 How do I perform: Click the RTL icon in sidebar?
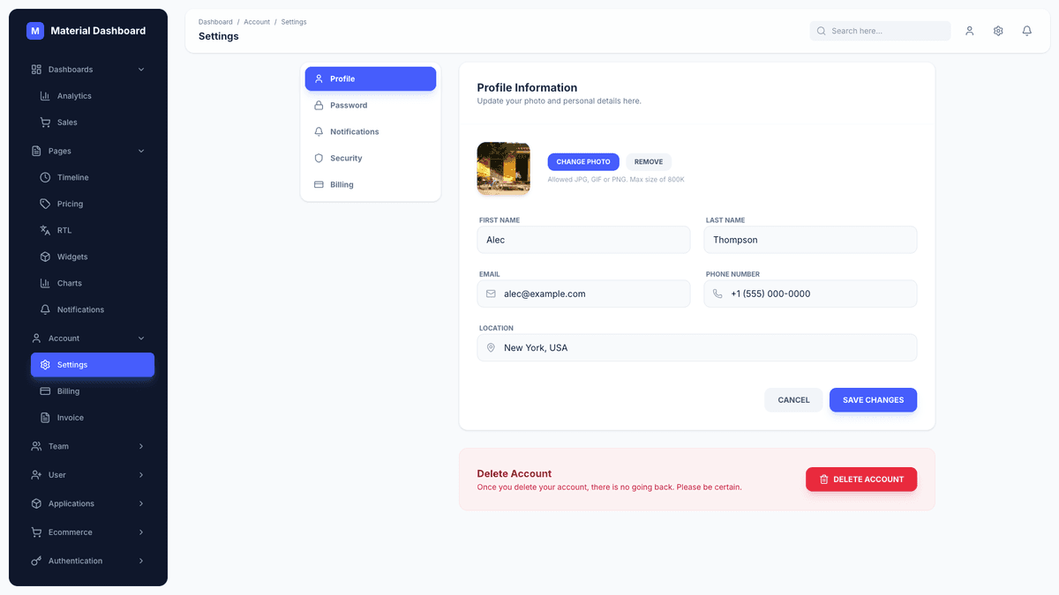click(45, 230)
